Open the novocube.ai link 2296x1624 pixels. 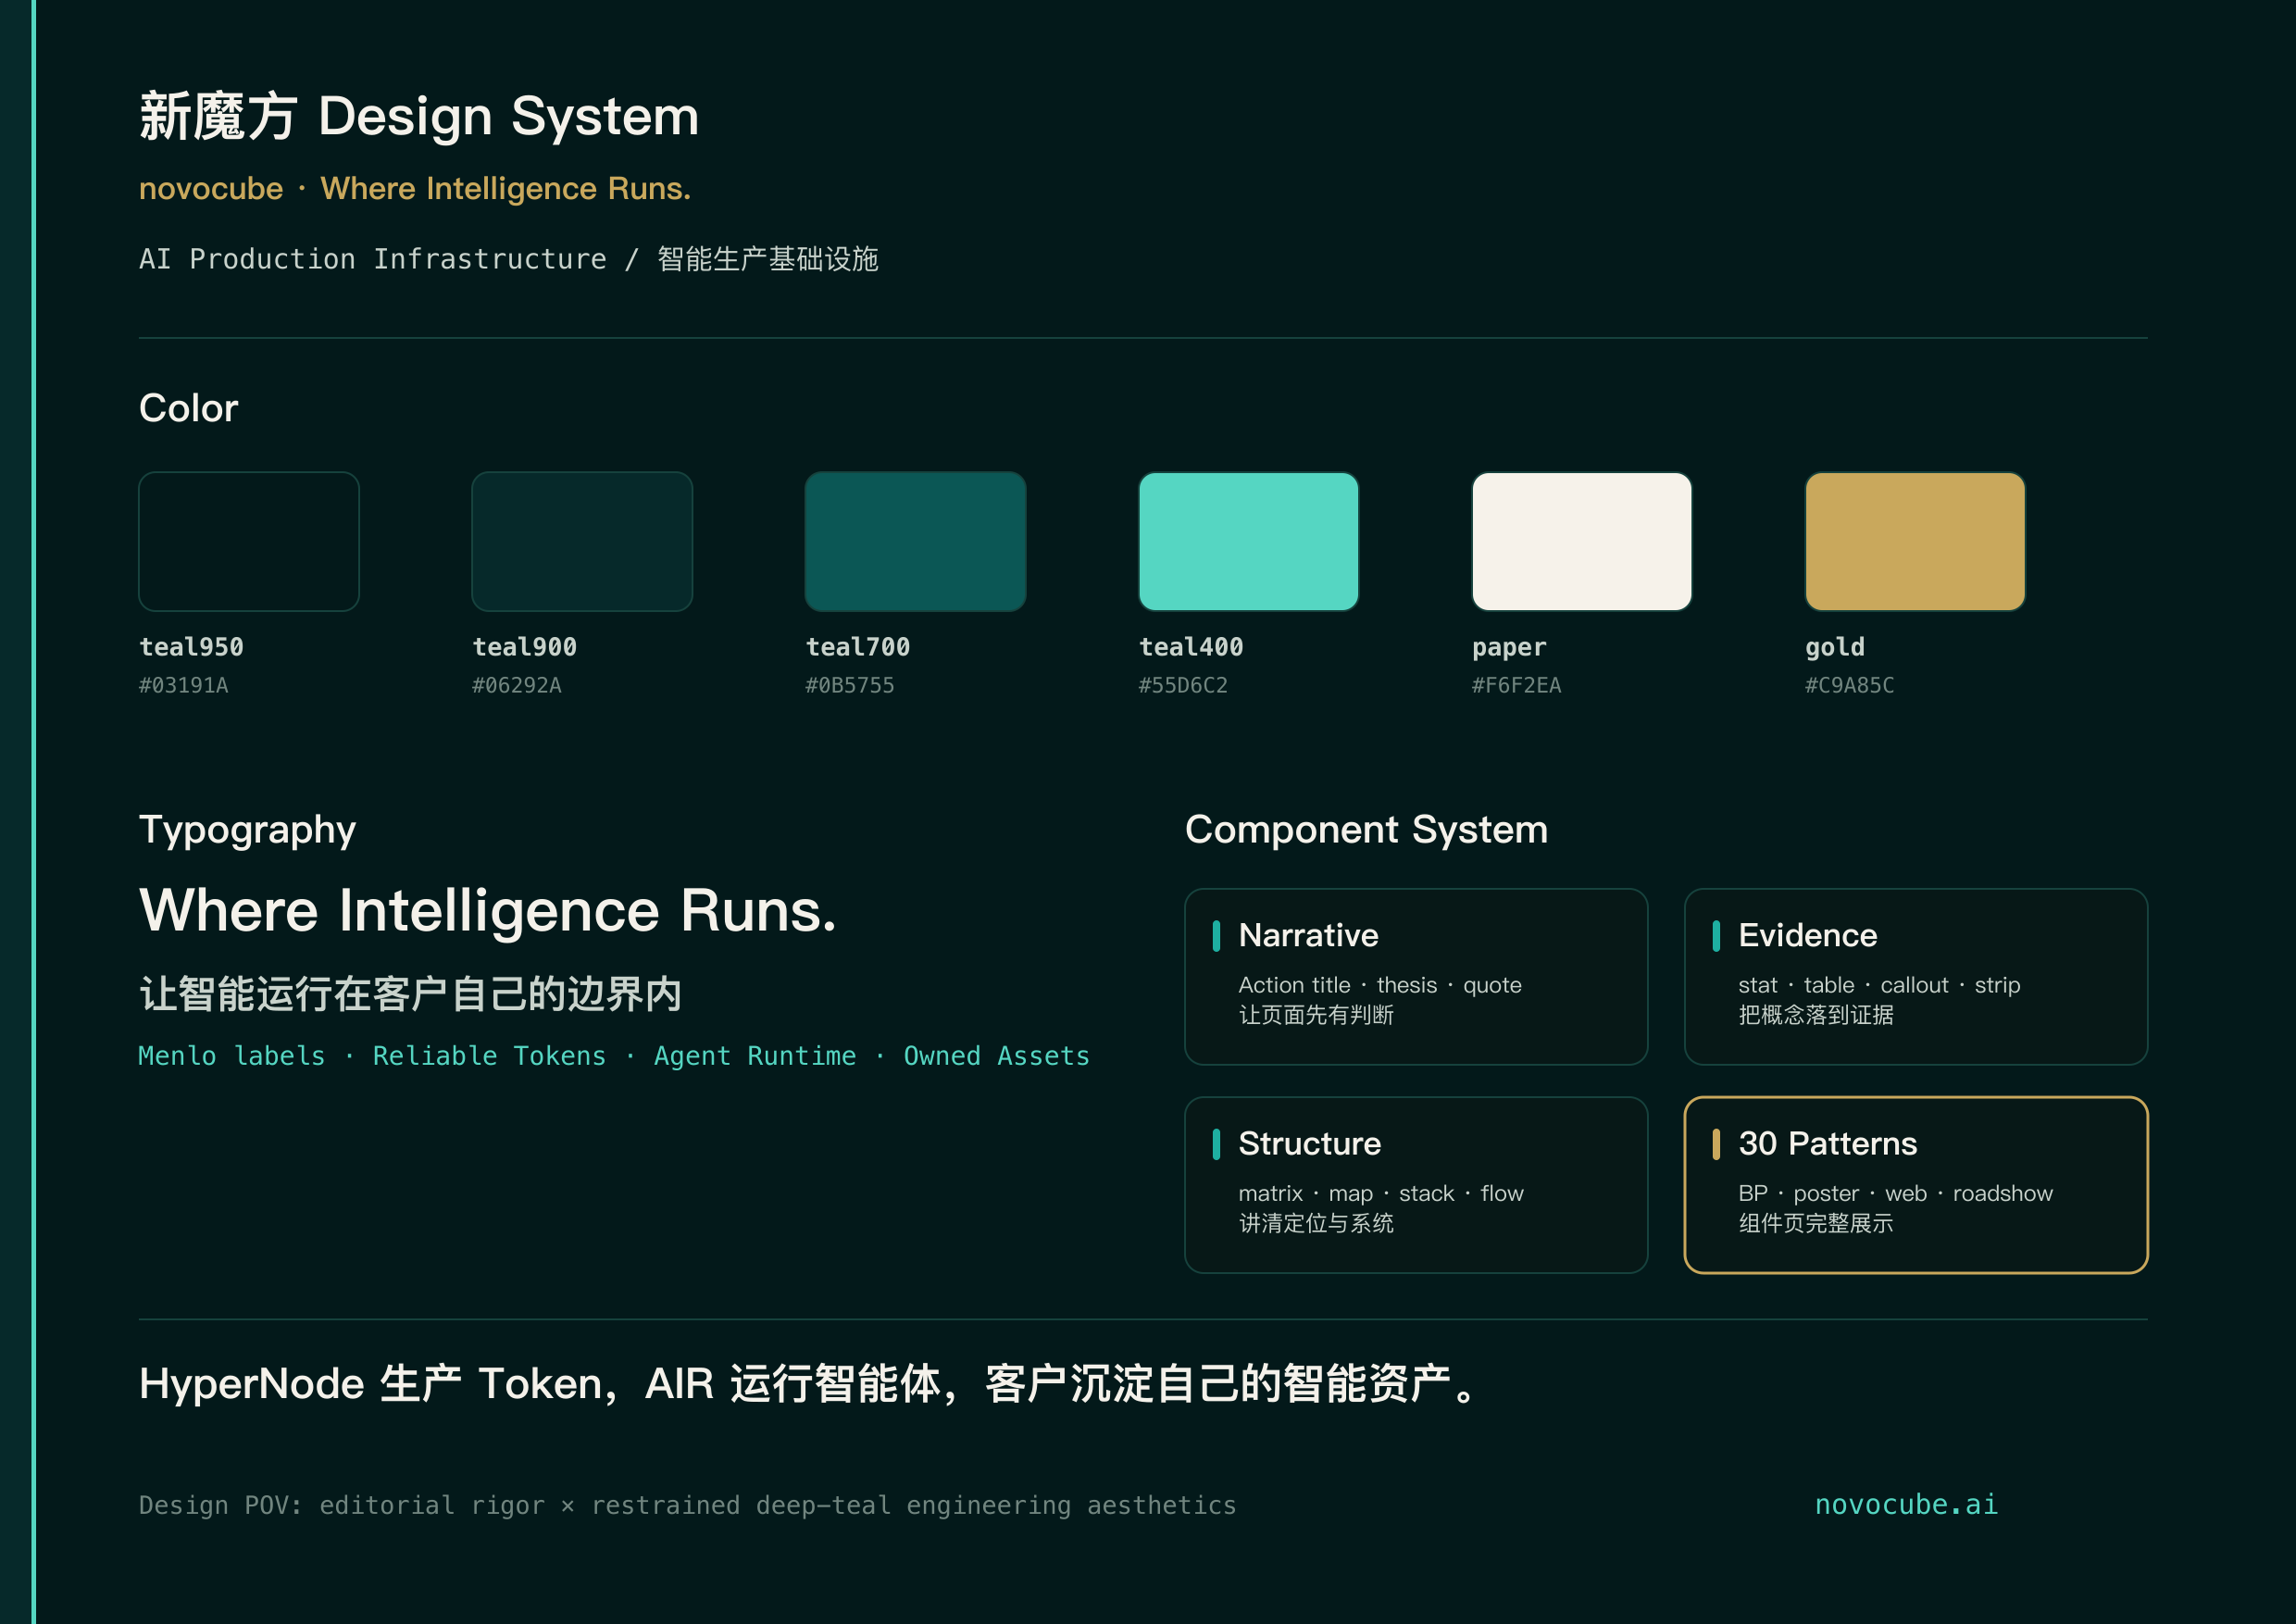(x=1906, y=1504)
